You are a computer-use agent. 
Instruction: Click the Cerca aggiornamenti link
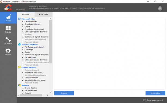pos(155,100)
